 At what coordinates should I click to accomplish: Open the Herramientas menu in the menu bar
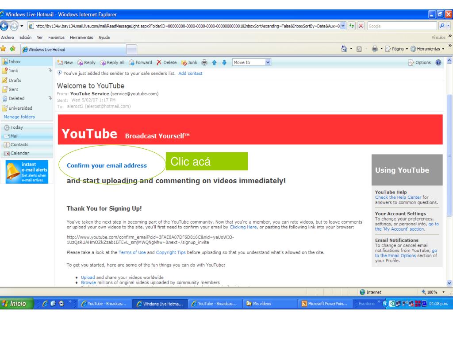(x=81, y=38)
